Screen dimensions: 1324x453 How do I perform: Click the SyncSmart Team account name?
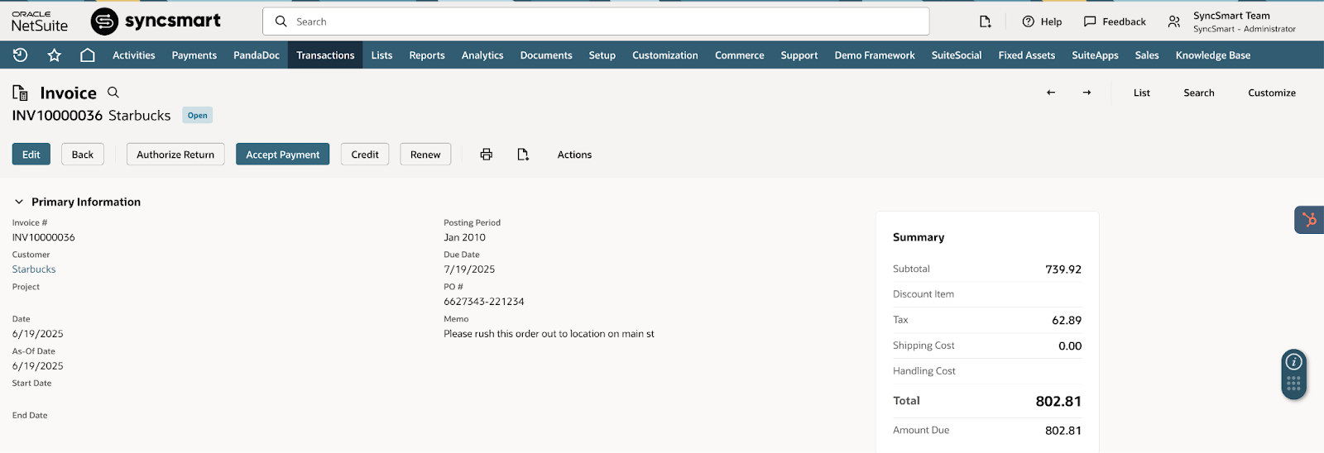point(1231,16)
